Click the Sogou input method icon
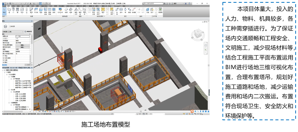 click(192, 111)
